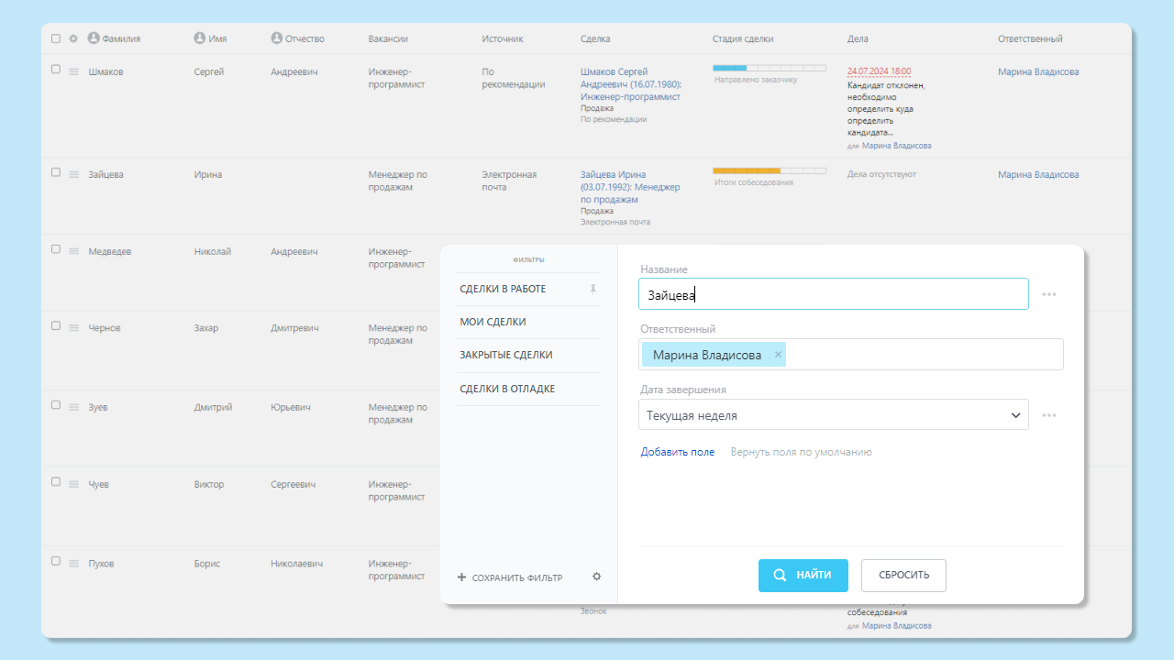Open the row menu for Зайцева

tap(74, 175)
